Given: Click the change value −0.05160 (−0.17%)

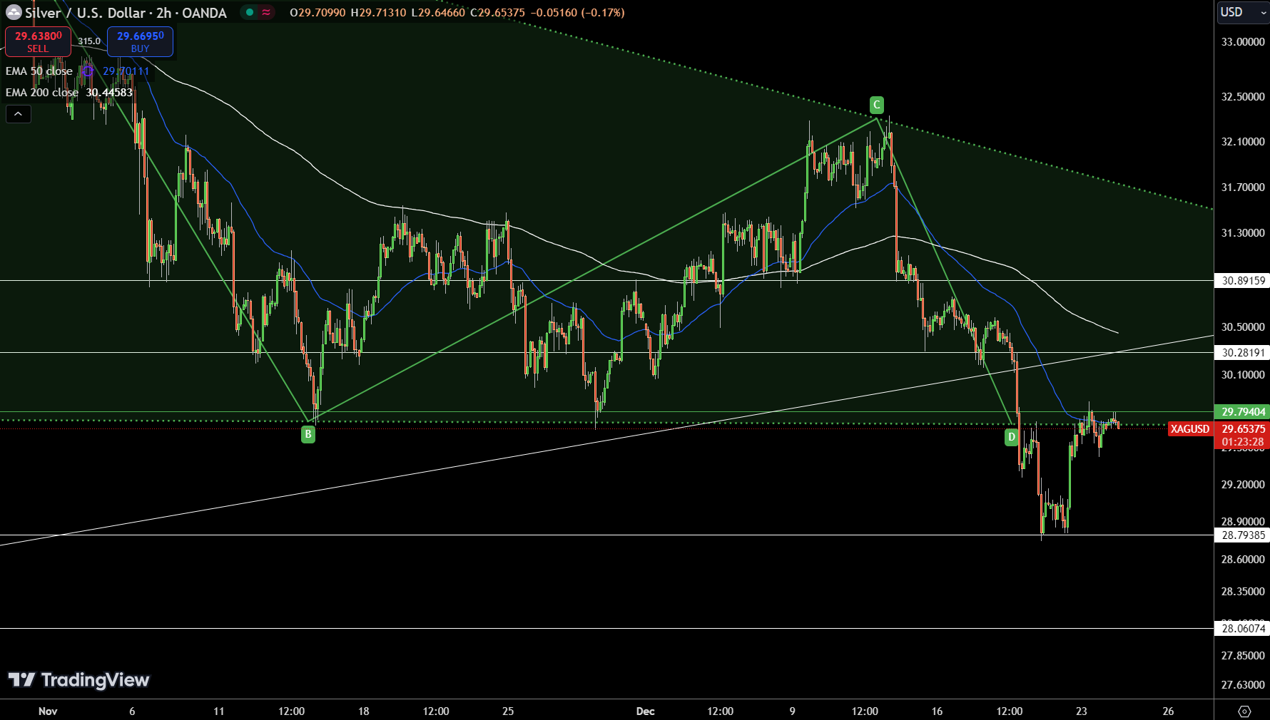Looking at the screenshot, I should 577,13.
